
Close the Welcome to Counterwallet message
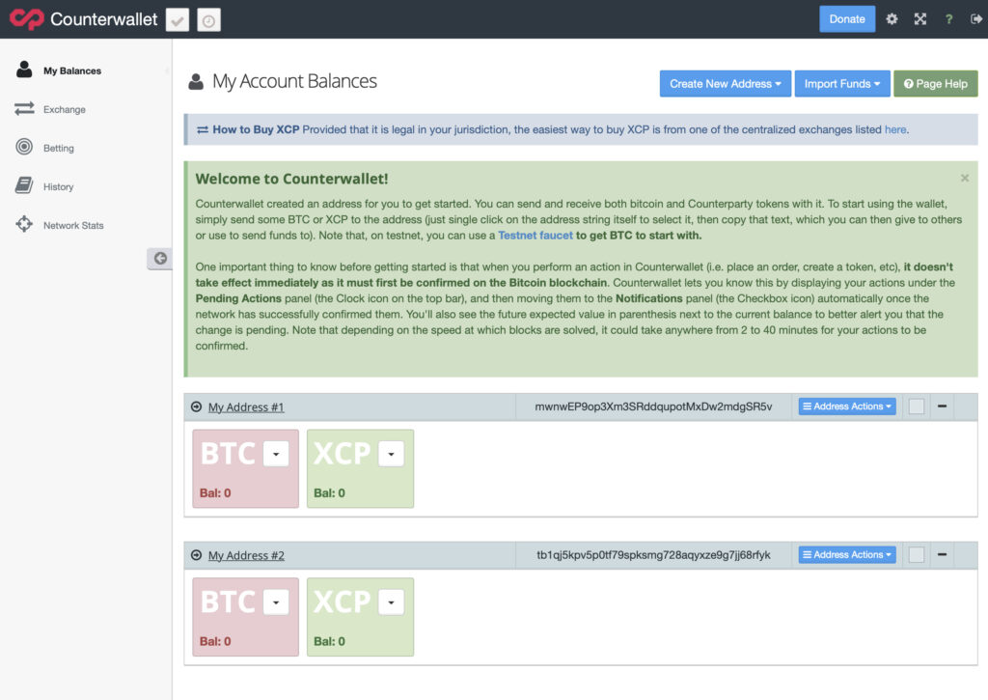(965, 179)
